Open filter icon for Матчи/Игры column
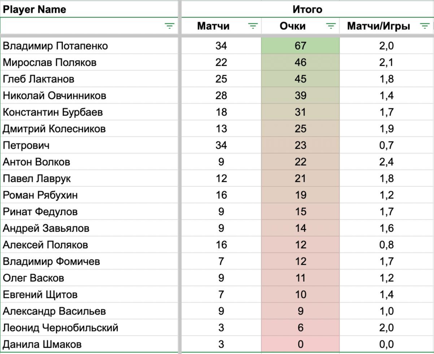Viewport: 434px width, 354px height. (425, 26)
